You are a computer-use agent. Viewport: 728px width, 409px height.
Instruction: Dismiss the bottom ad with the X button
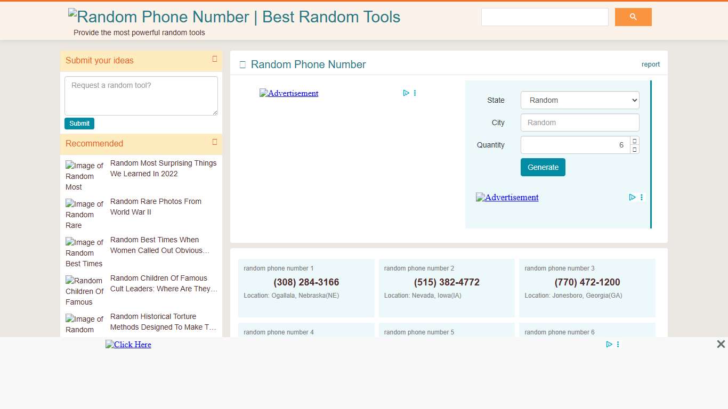tap(721, 344)
